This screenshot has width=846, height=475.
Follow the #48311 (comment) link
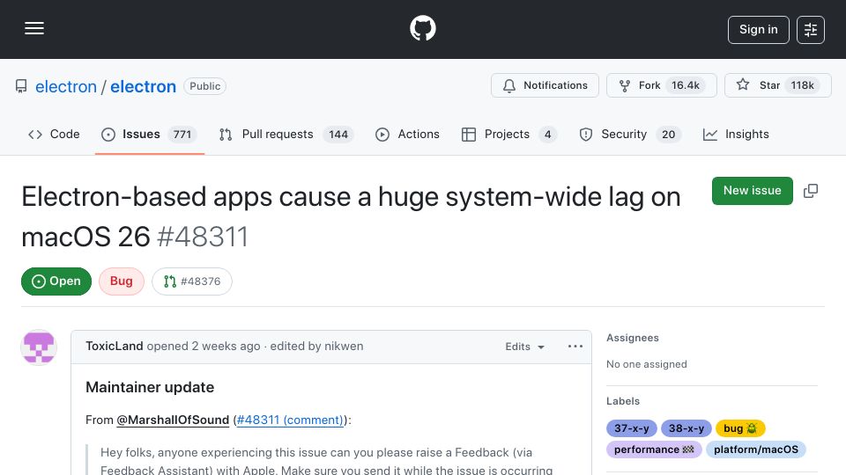point(290,420)
